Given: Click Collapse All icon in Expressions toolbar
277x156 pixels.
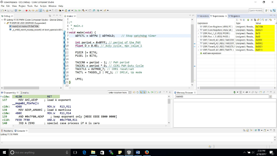Looking at the screenshot, I should (x=244, y=20).
